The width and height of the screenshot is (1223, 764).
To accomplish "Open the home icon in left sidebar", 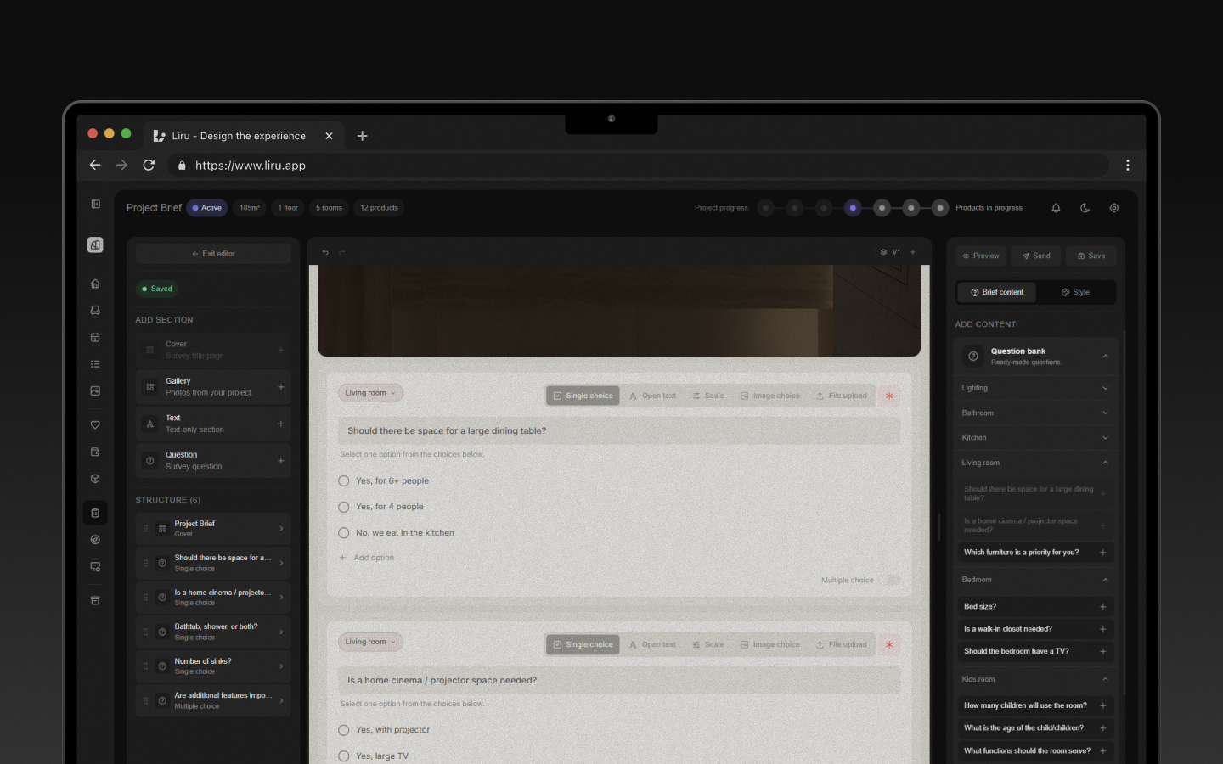I will (x=95, y=284).
